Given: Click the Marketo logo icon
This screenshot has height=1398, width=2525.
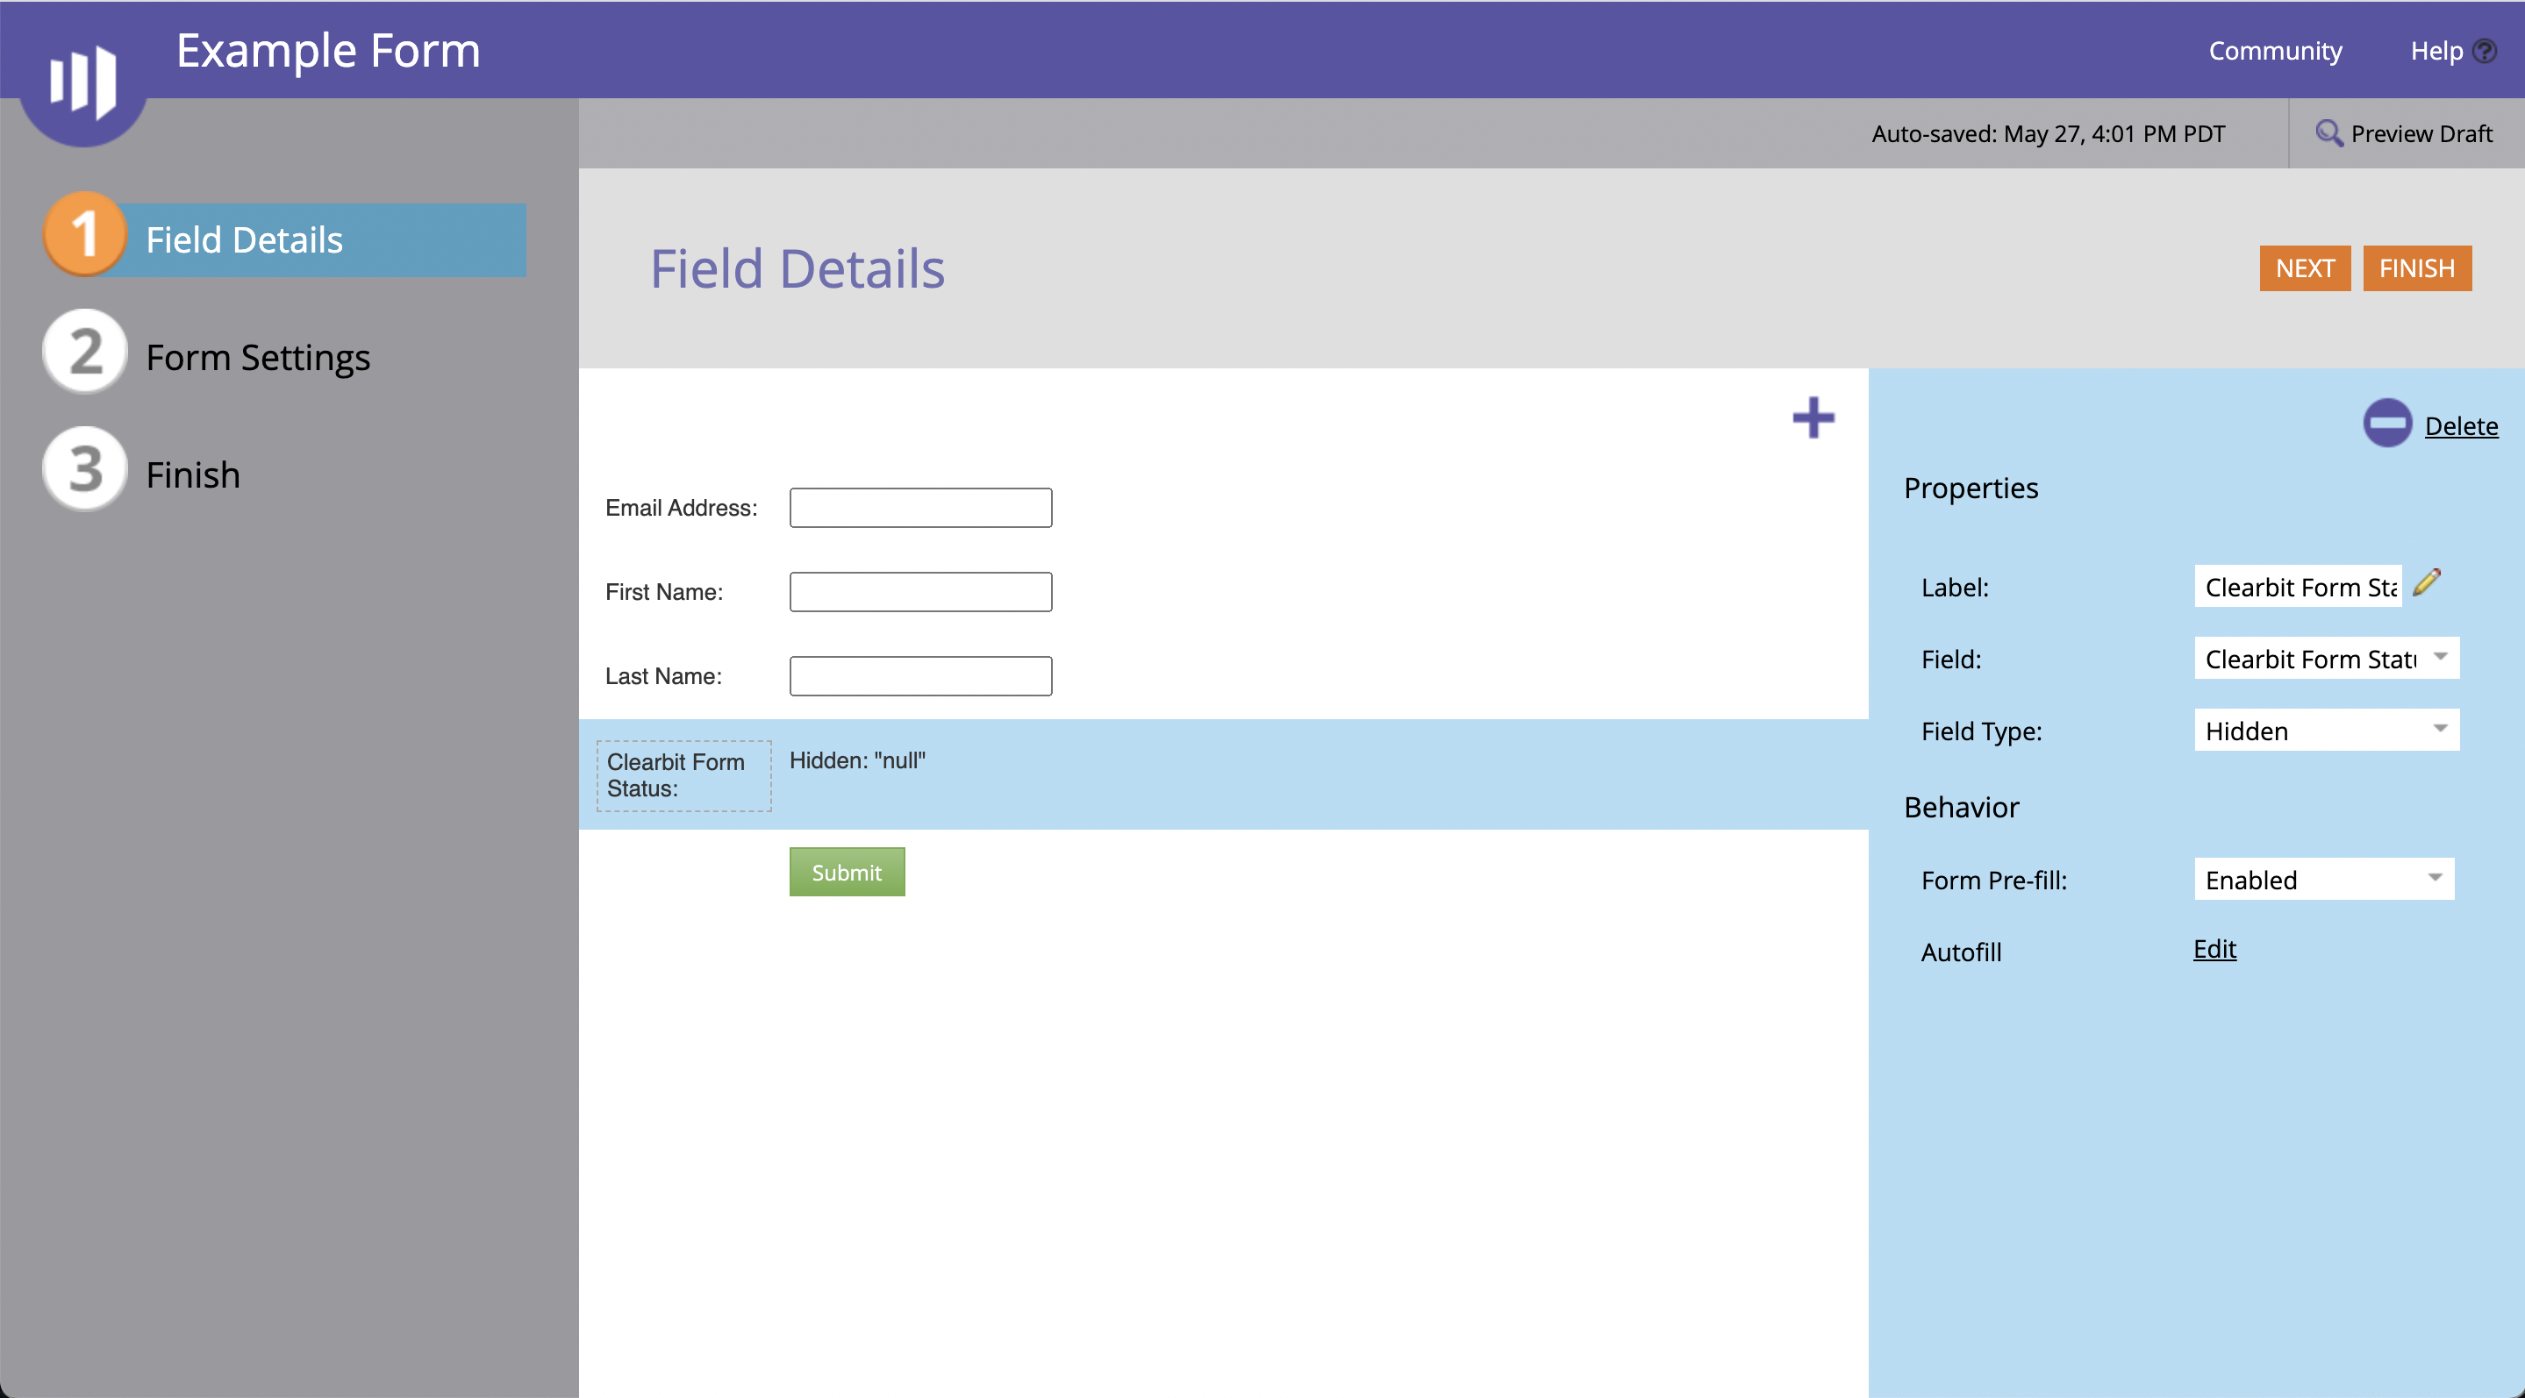Looking at the screenshot, I should point(83,82).
